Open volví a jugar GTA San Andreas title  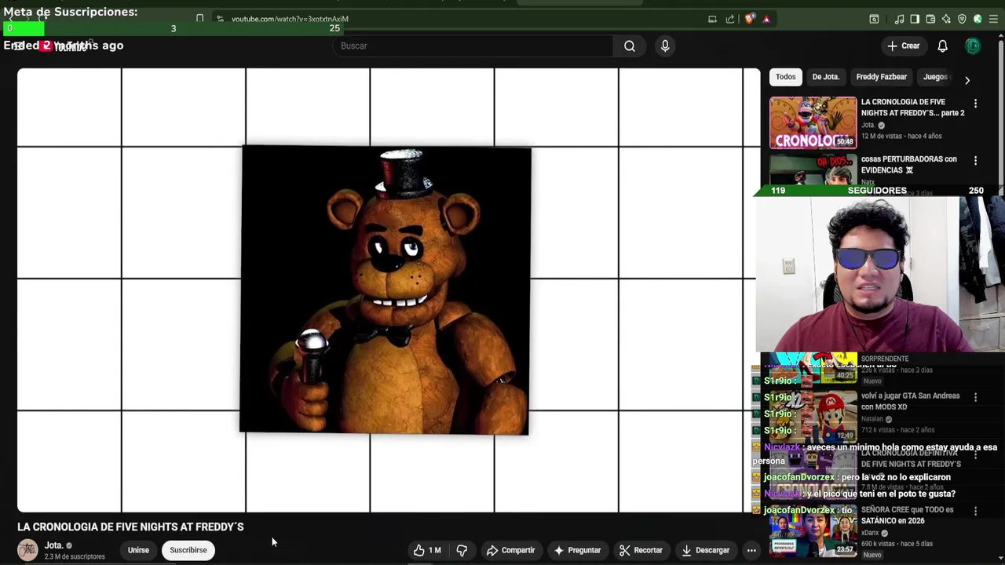(x=910, y=401)
